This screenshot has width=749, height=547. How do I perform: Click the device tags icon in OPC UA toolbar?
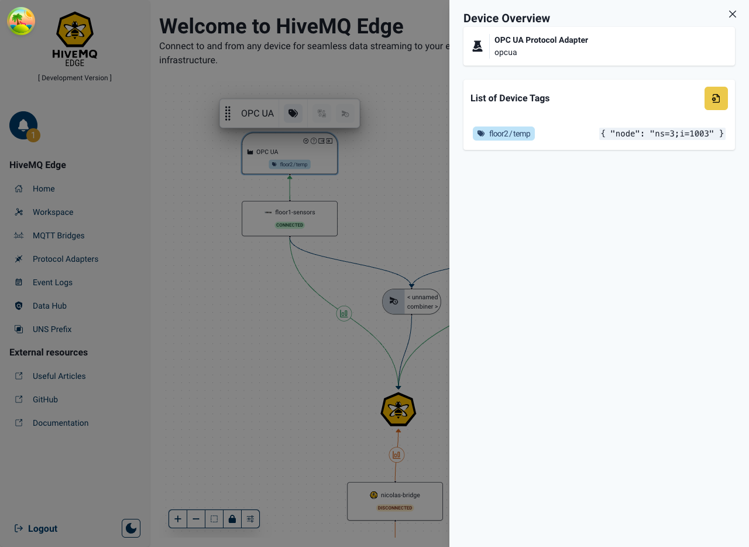[293, 114]
